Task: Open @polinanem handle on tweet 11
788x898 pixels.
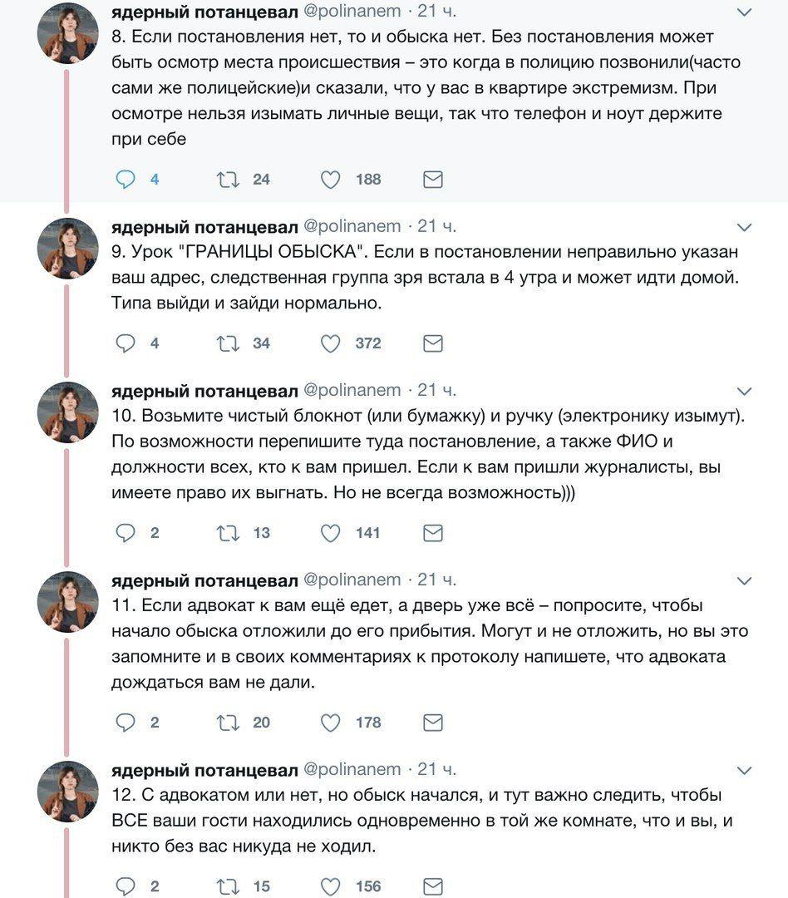Action: pos(352,580)
